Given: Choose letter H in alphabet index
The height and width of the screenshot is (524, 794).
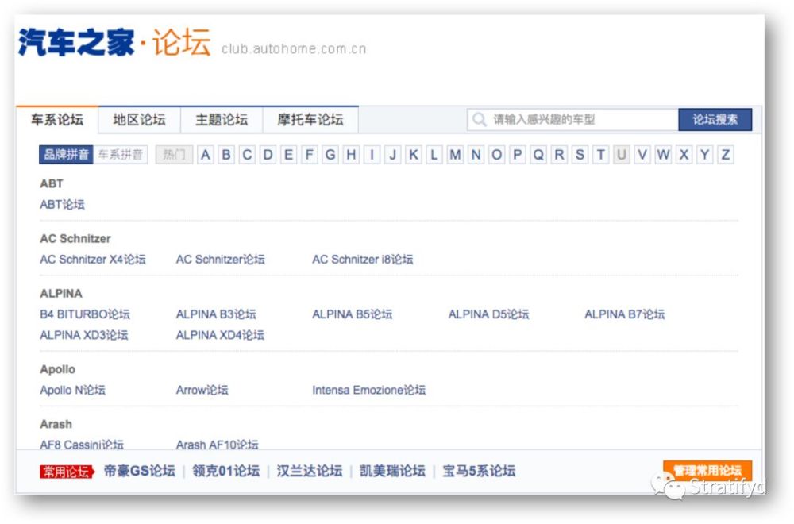Looking at the screenshot, I should click(x=351, y=154).
